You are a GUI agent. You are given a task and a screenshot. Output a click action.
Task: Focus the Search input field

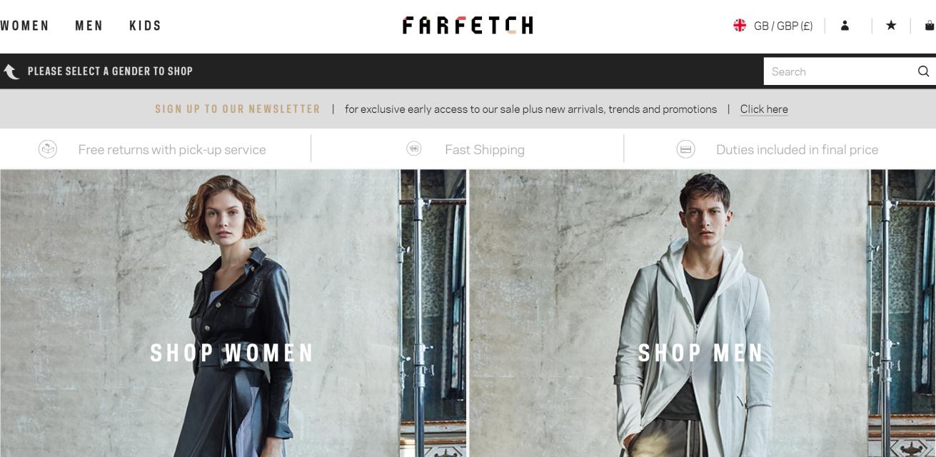tap(840, 71)
